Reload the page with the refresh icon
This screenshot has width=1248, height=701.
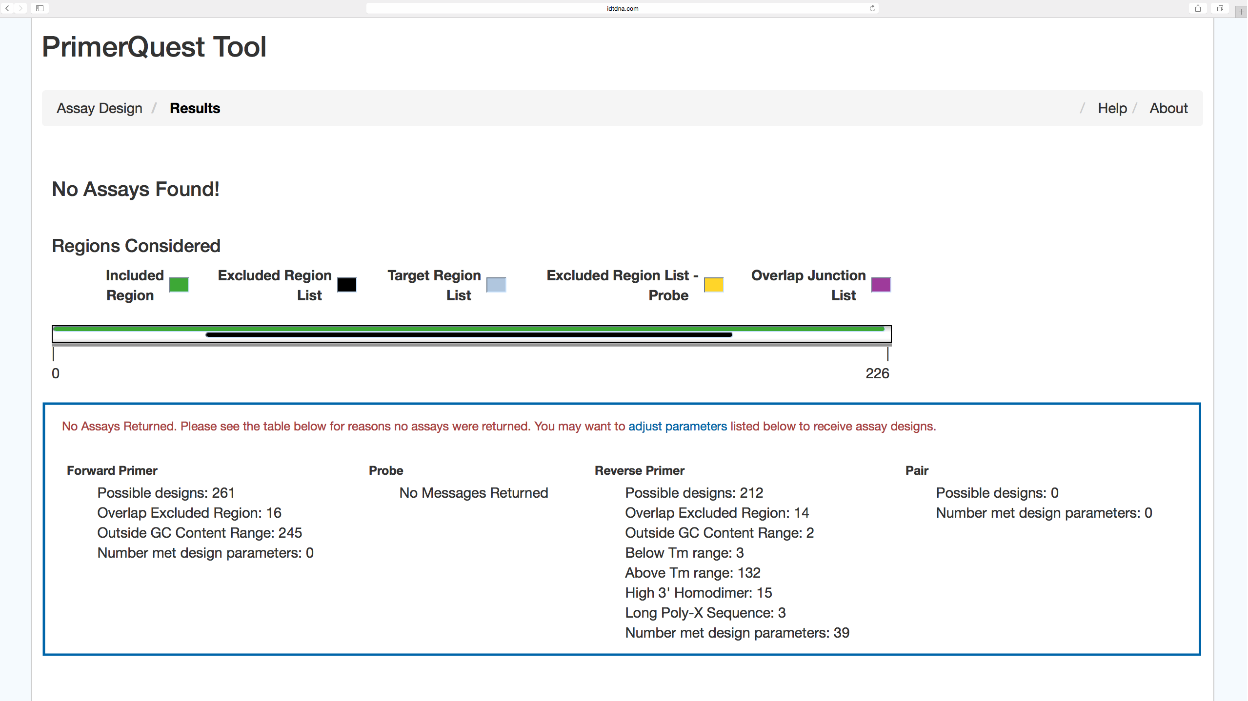pos(872,8)
